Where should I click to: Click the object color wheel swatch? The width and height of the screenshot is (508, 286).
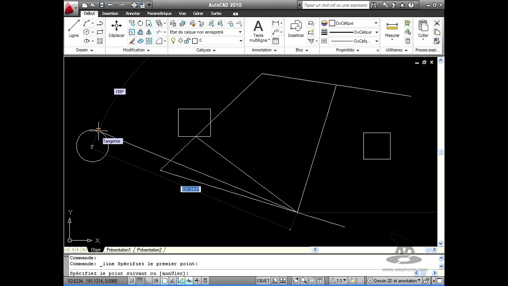click(324, 23)
